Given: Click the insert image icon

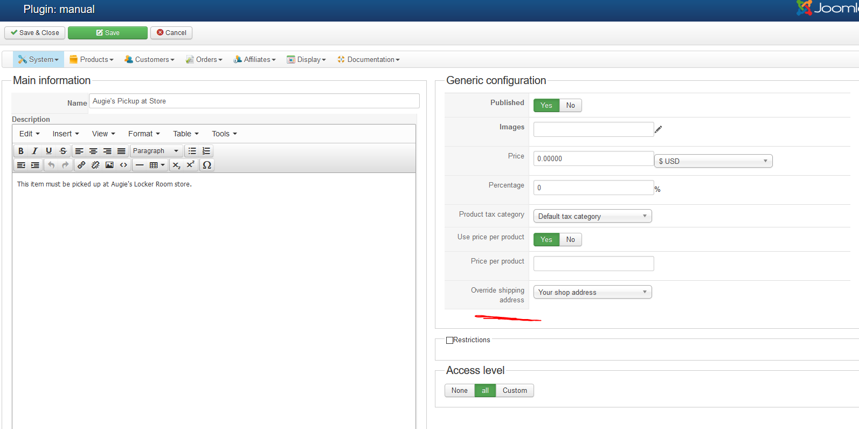Looking at the screenshot, I should (x=109, y=165).
